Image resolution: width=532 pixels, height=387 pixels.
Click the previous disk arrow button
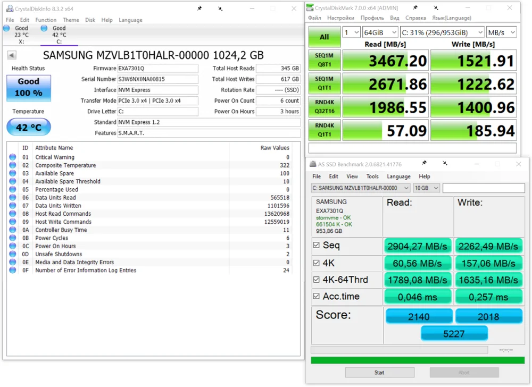click(x=11, y=55)
